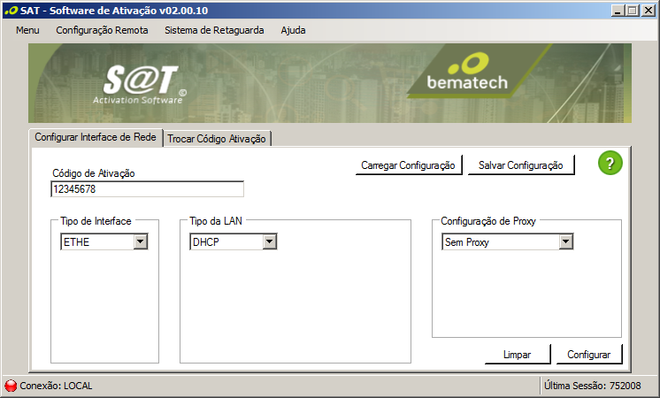The width and height of the screenshot is (660, 398).
Task: Open the Sistema de Retaguarda menu
Action: pos(214,30)
